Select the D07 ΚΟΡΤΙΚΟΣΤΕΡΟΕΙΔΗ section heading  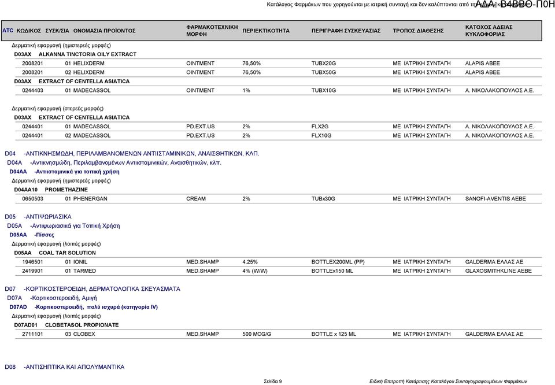92,289
